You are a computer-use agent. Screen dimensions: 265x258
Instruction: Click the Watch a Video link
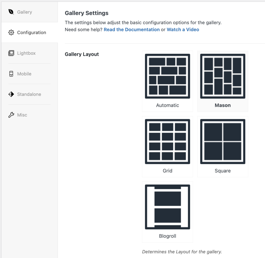pos(183,29)
